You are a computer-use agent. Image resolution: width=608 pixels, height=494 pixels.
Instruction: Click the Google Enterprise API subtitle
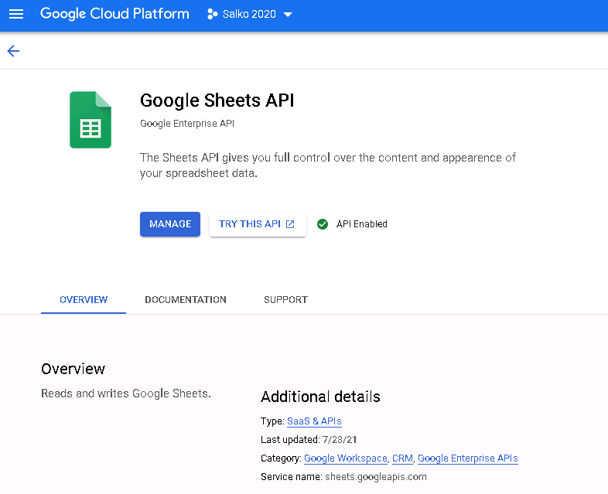(x=187, y=124)
